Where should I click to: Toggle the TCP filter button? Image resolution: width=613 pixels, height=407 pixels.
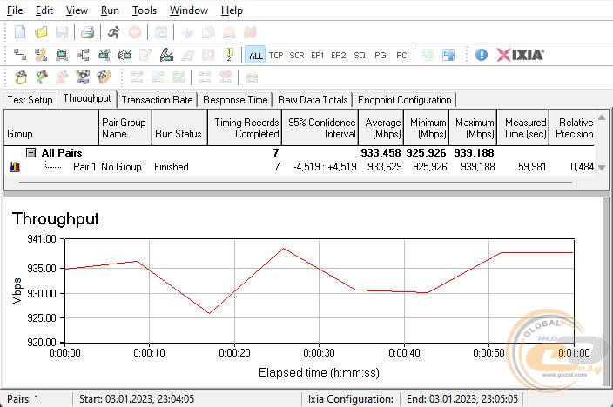click(276, 55)
